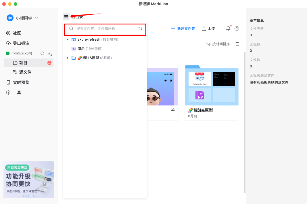Expand the 标注&原型 tree node
The height and width of the screenshot is (204, 307).
pos(68,58)
